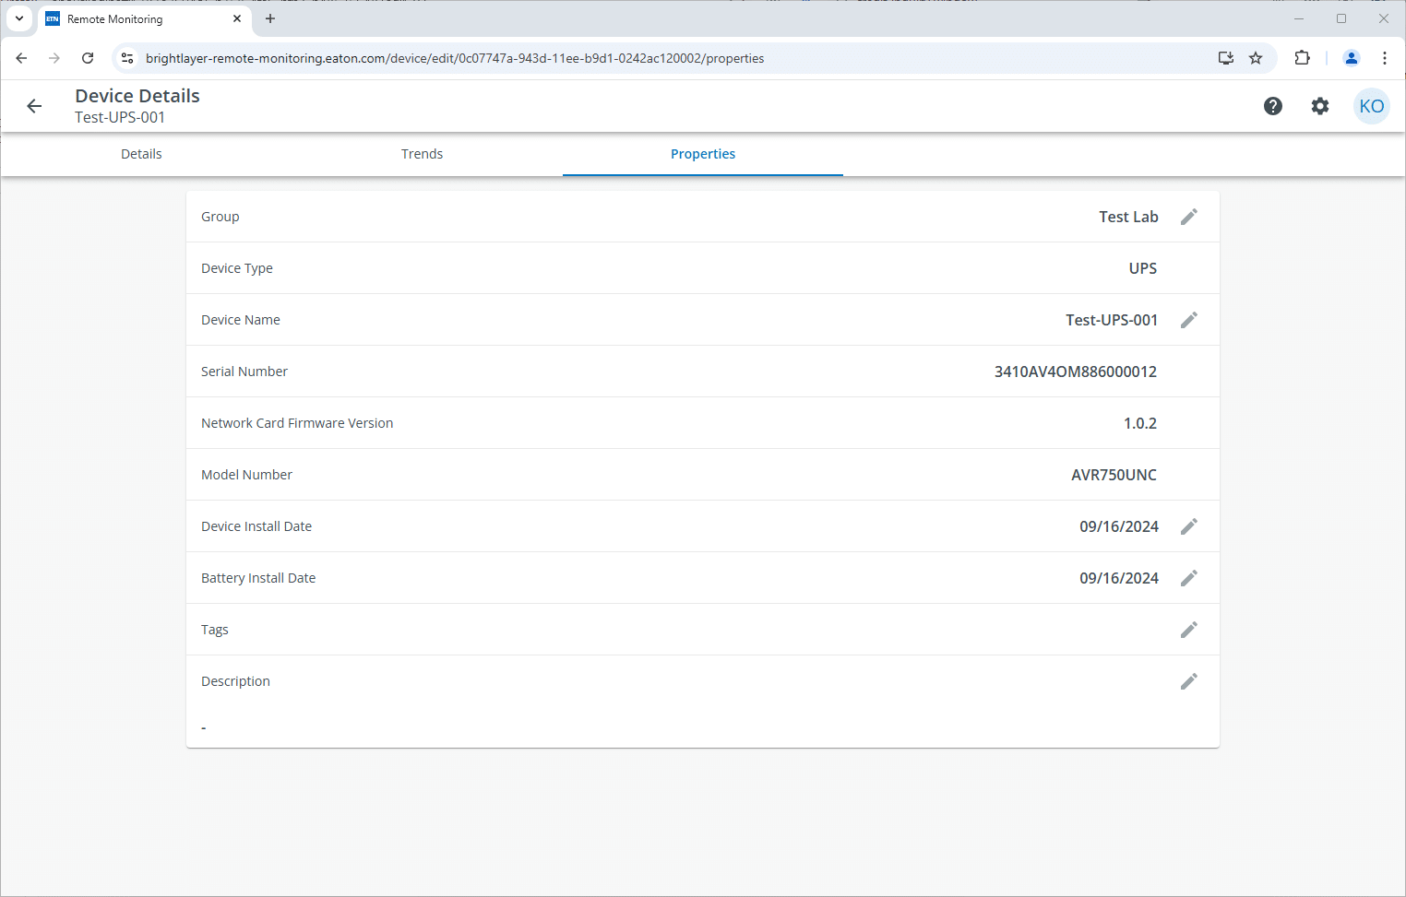Viewport: 1406px width, 897px height.
Task: Open Chrome profile icon
Action: click(1352, 58)
